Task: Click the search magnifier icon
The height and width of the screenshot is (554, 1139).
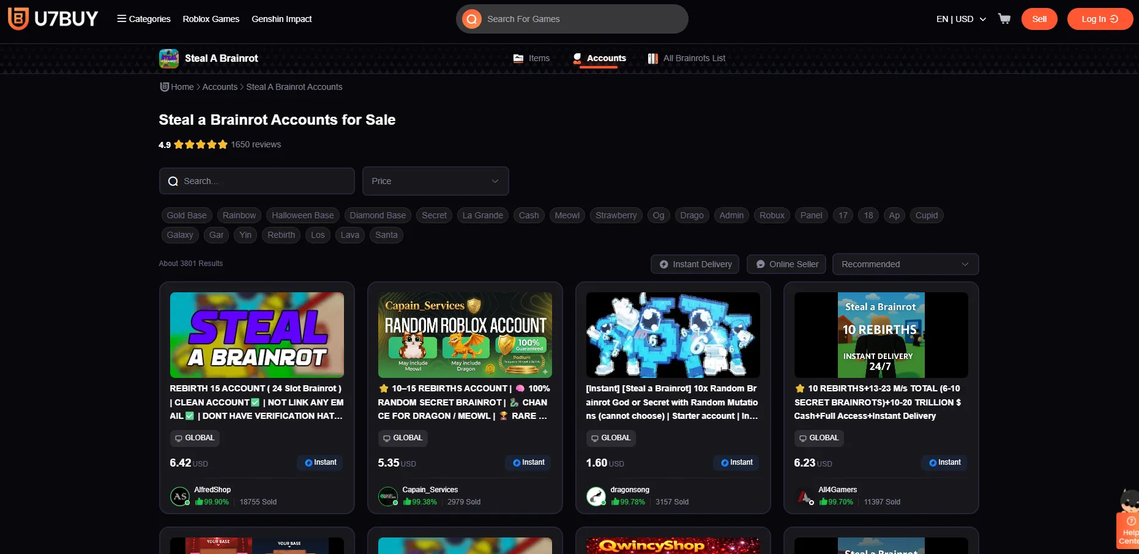Action: pyautogui.click(x=471, y=19)
